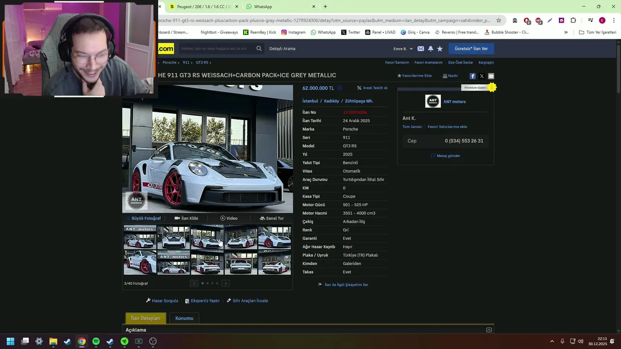
Task: Select Büyük Fotoğraf view
Action: [x=143, y=218]
